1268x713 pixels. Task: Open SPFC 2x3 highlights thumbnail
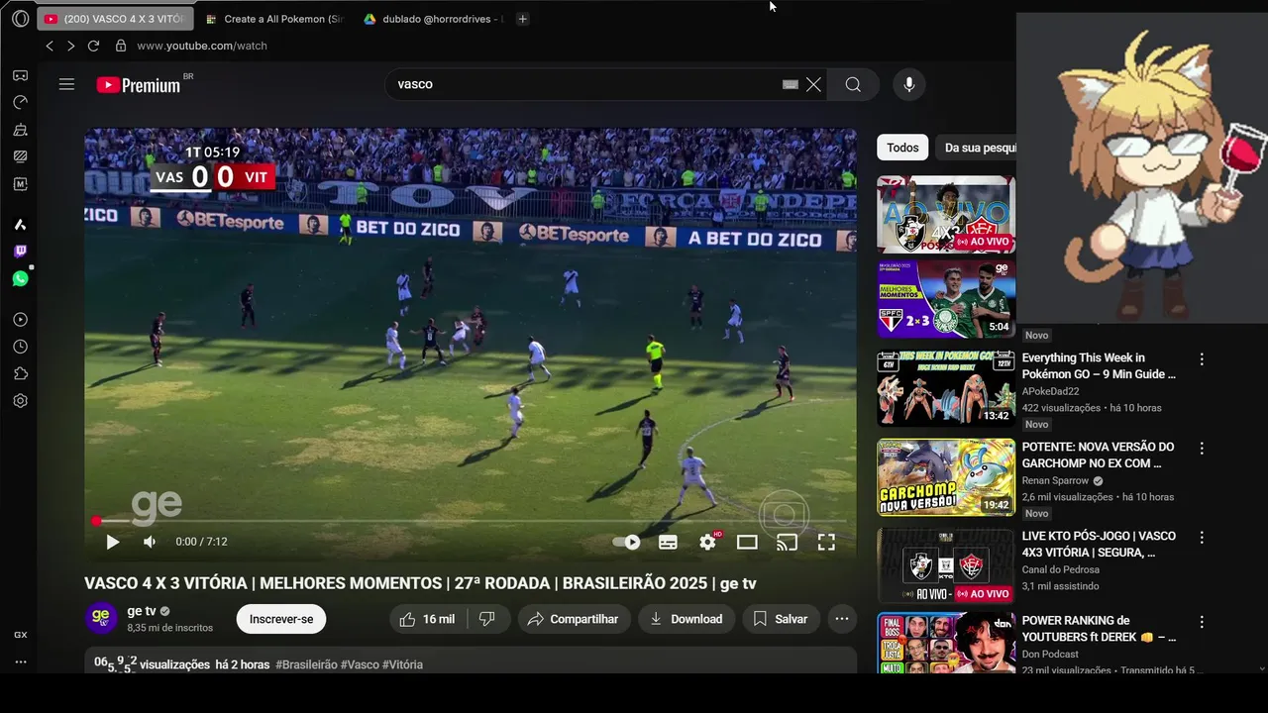coord(946,299)
